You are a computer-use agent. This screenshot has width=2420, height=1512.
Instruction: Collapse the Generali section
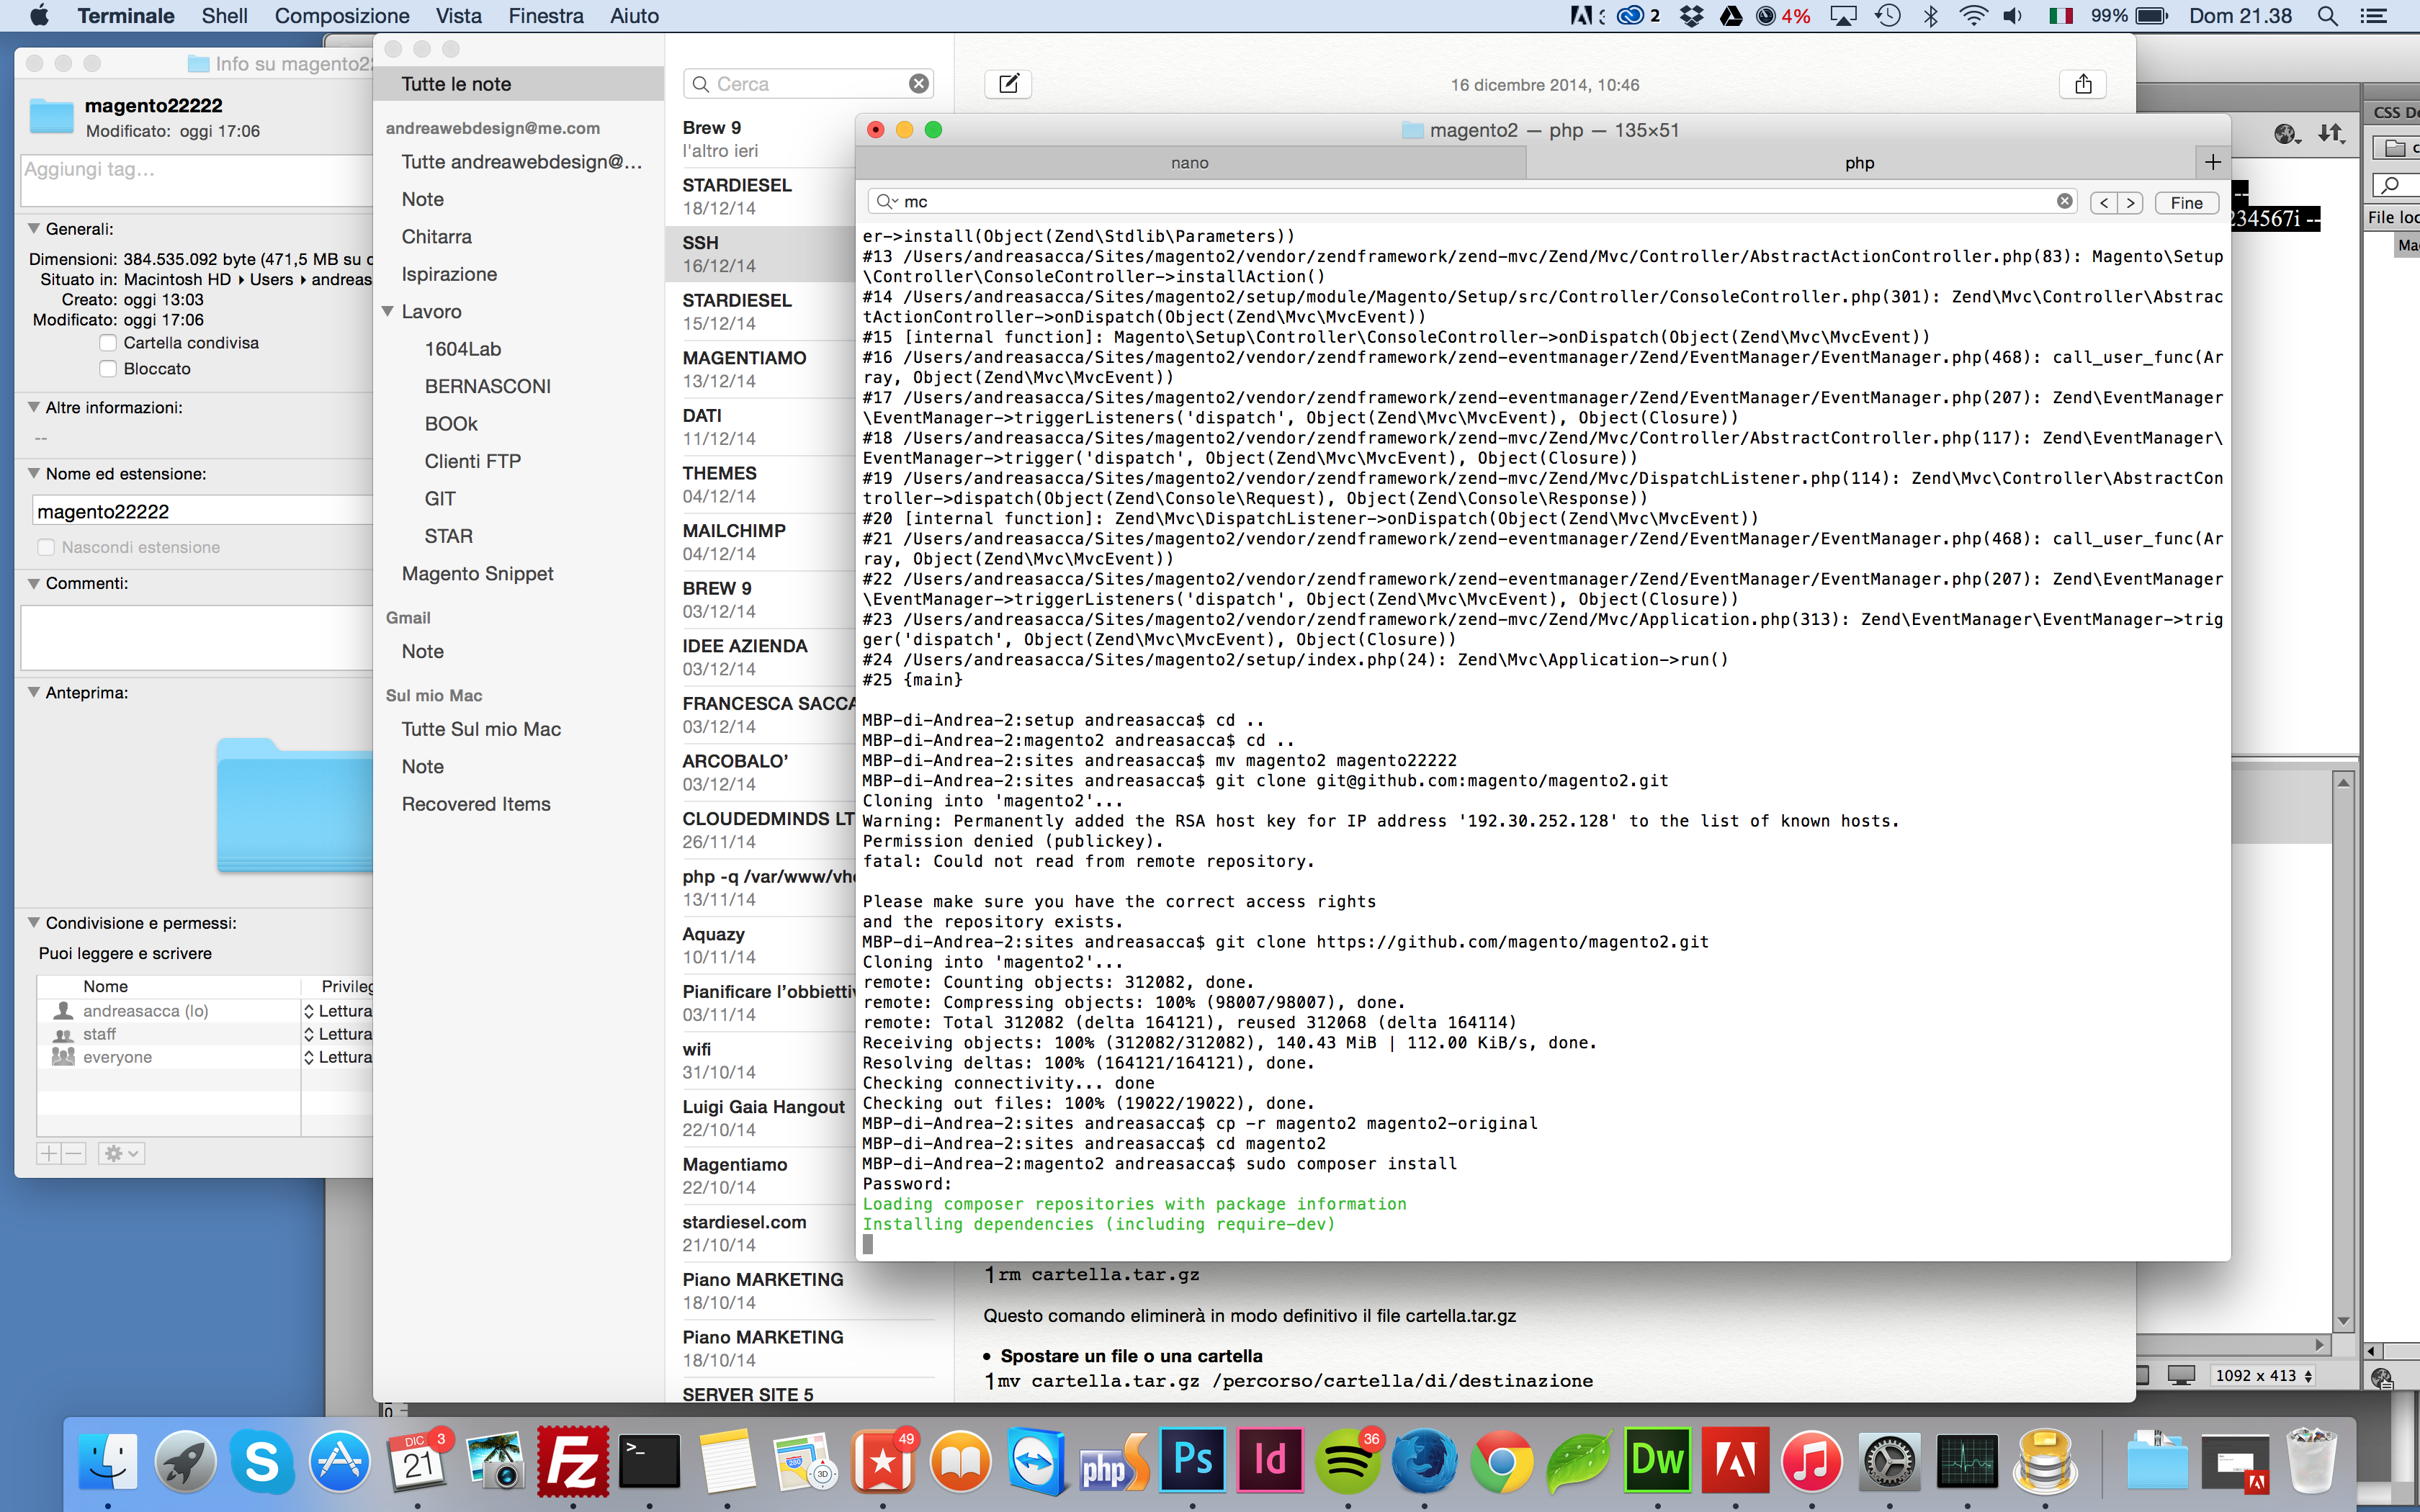point(34,229)
